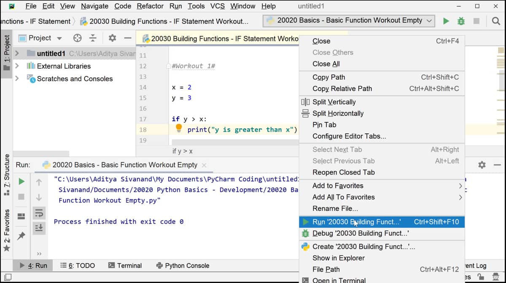Click the 1: Project side tab
This screenshot has height=283, width=506.
click(x=7, y=54)
